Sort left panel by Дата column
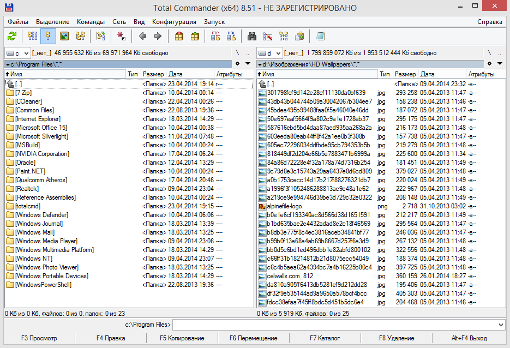 190,74
